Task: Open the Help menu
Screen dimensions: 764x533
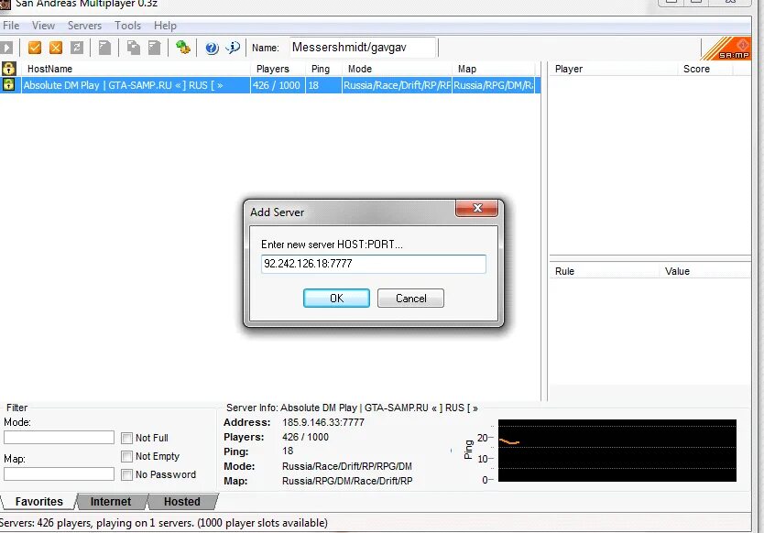Action: click(x=165, y=26)
